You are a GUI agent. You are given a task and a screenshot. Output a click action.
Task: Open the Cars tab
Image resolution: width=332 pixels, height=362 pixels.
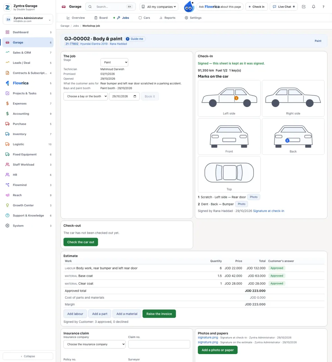[144, 18]
